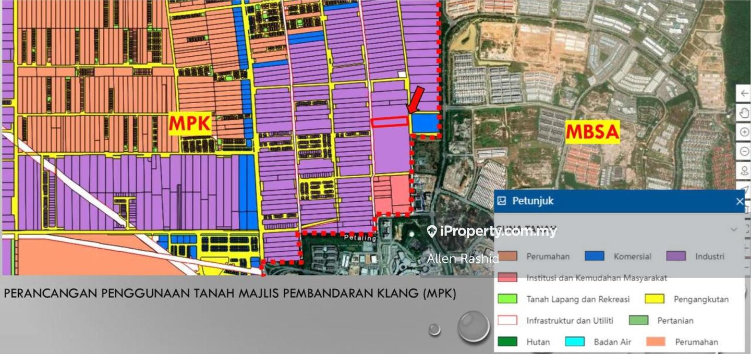The image size is (751, 354).
Task: Click the iProperty location pin logo
Action: [432, 231]
